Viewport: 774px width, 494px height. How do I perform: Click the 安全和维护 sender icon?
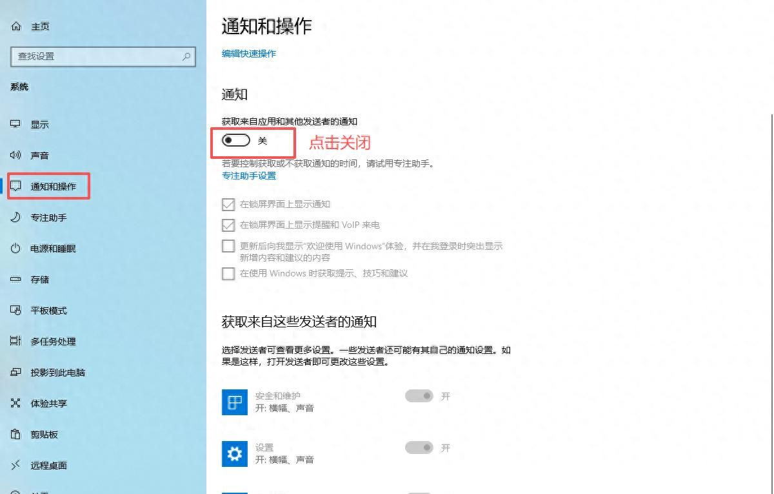[234, 402]
